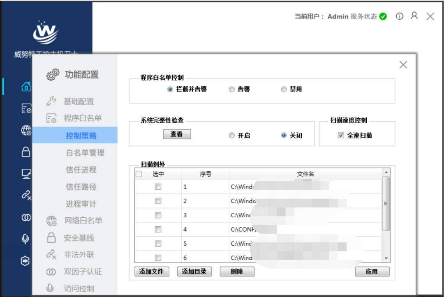This screenshot has height=297, width=444.
Task: Click the 添加目录 button
Action: coord(194,272)
